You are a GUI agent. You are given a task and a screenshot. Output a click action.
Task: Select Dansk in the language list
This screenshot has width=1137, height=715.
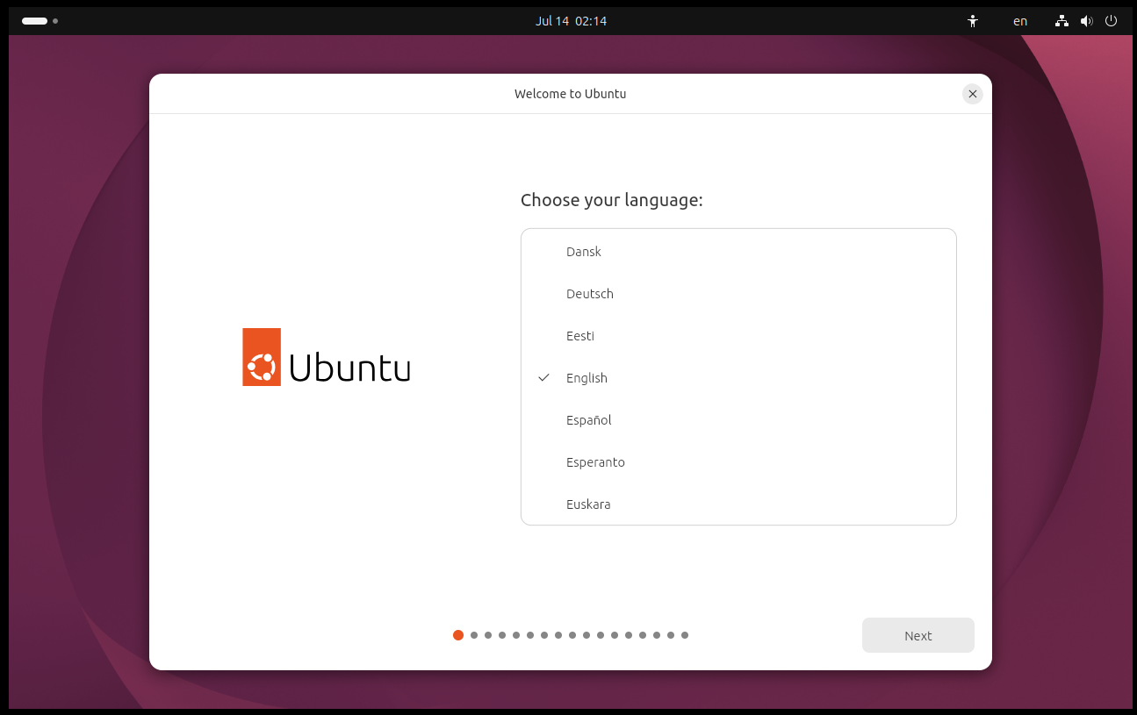coord(738,252)
